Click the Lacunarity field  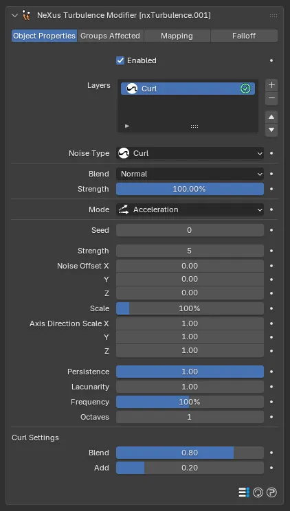[190, 387]
